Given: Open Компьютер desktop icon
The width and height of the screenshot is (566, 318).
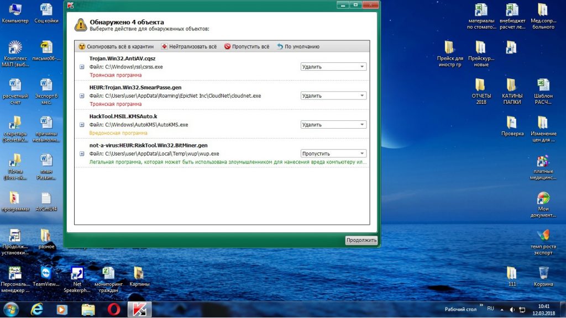Looking at the screenshot, I should coord(15,9).
